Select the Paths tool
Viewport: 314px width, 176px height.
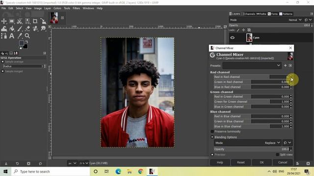[4, 36]
